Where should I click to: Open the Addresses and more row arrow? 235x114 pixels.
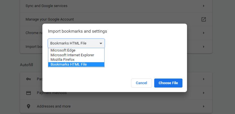(204, 106)
